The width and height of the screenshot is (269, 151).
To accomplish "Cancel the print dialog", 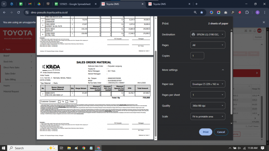I will (221, 132).
